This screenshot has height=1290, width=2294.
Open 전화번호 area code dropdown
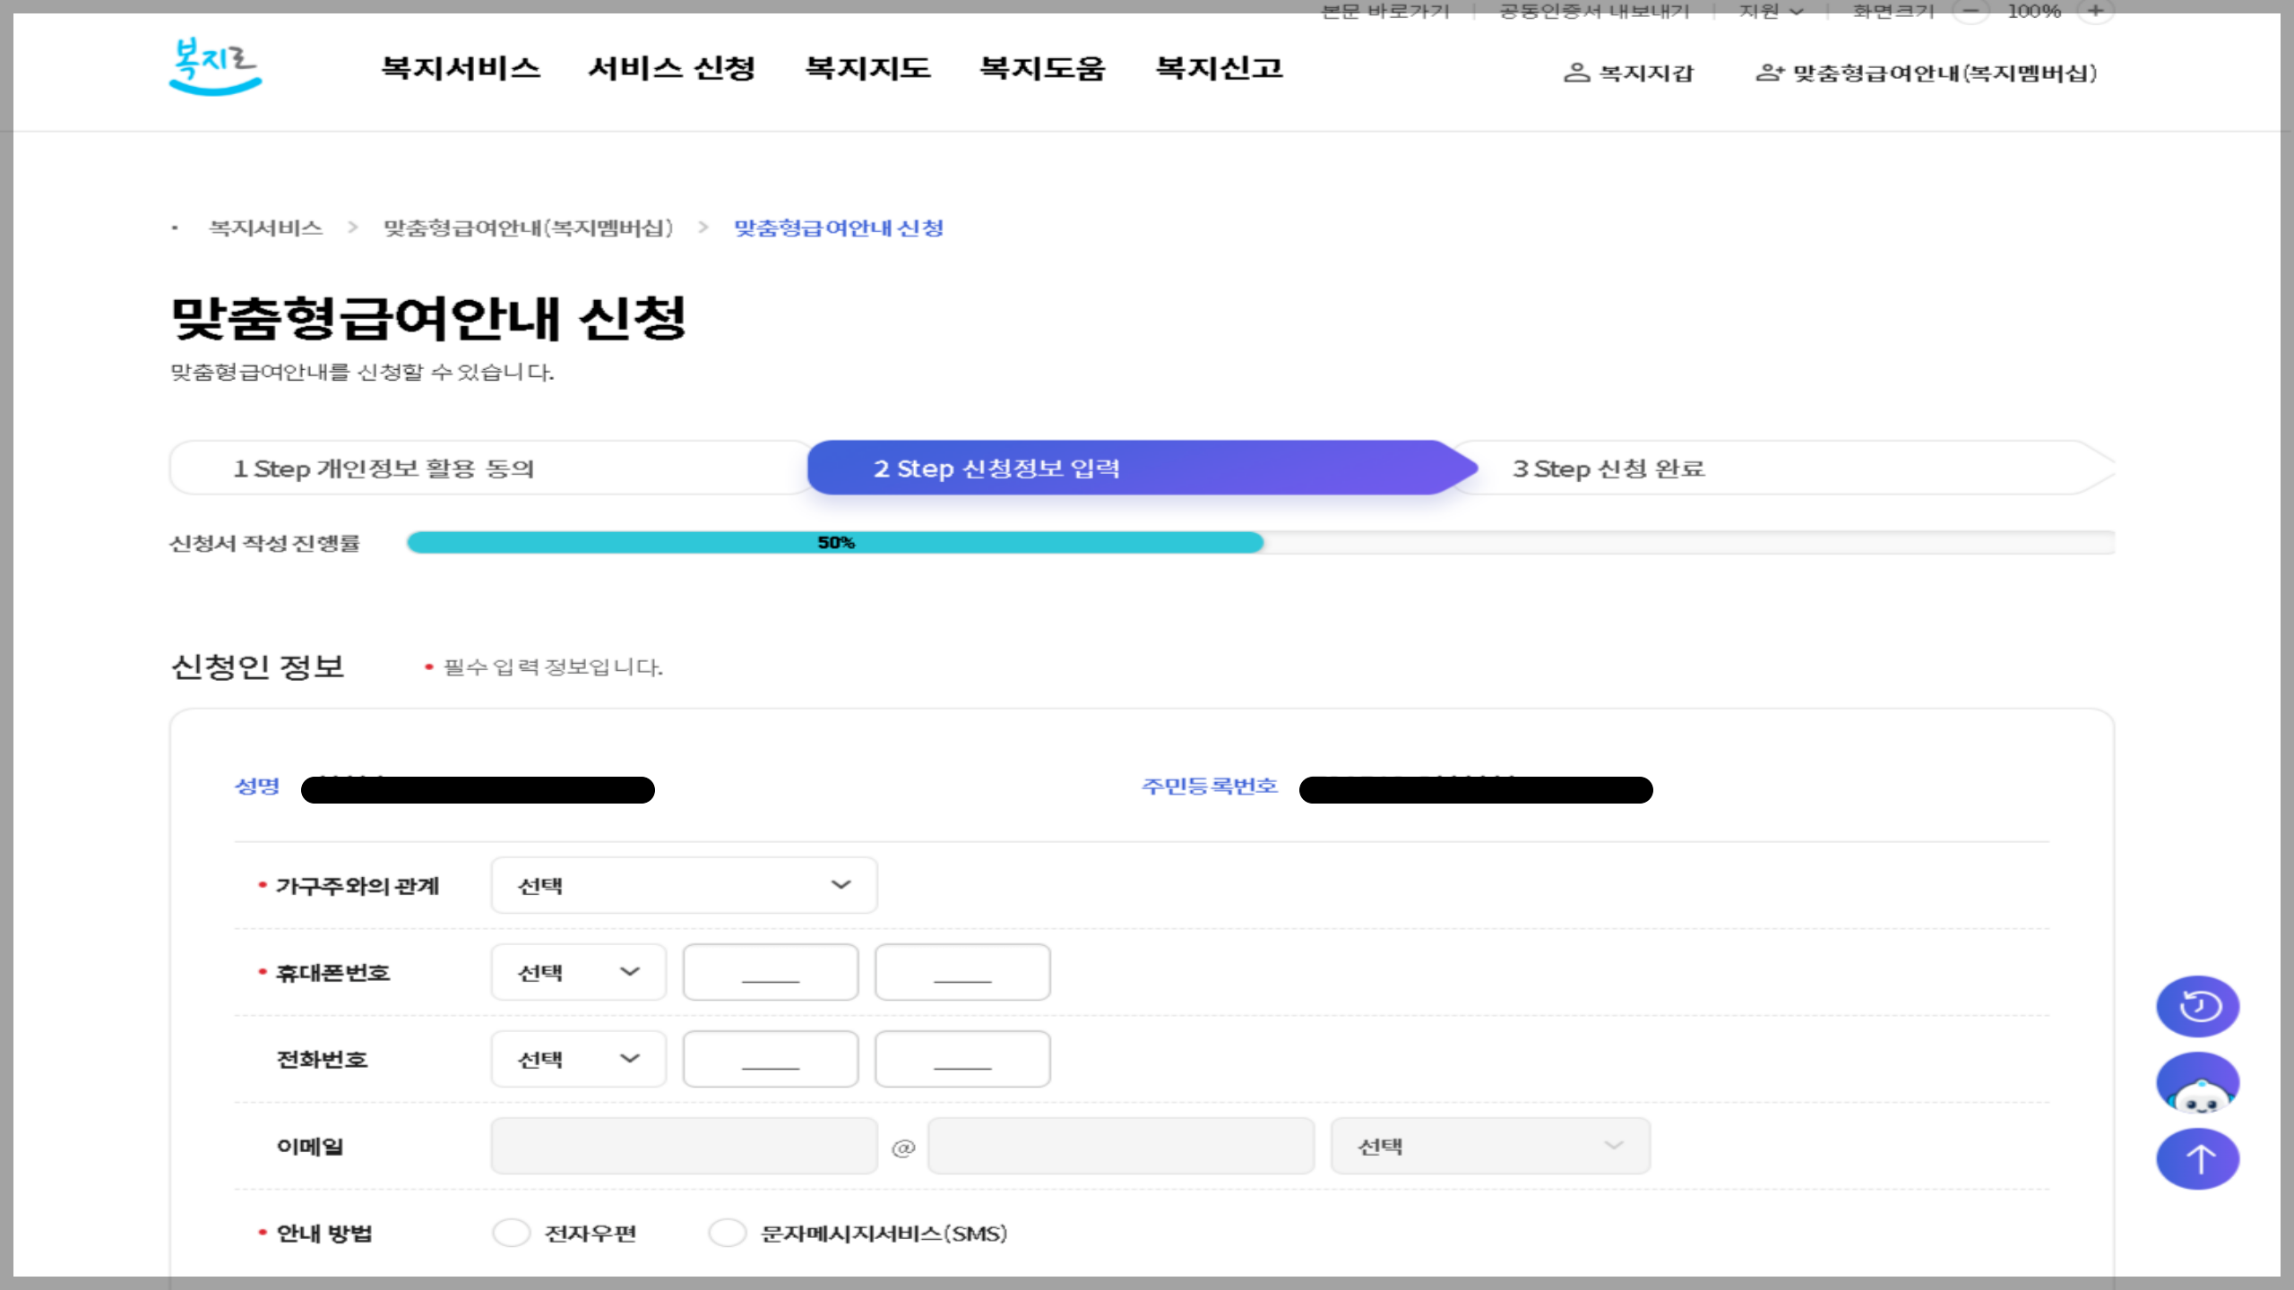click(x=578, y=1059)
